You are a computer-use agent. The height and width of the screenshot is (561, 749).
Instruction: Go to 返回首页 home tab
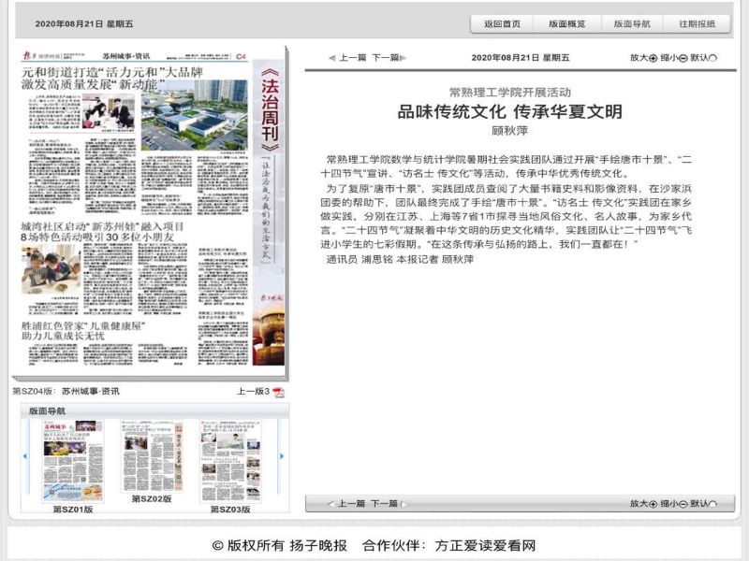coord(502,24)
